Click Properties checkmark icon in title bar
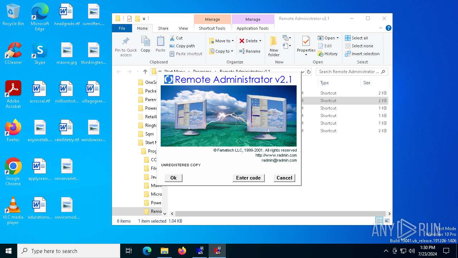The width and height of the screenshot is (458, 258). tap(130, 19)
